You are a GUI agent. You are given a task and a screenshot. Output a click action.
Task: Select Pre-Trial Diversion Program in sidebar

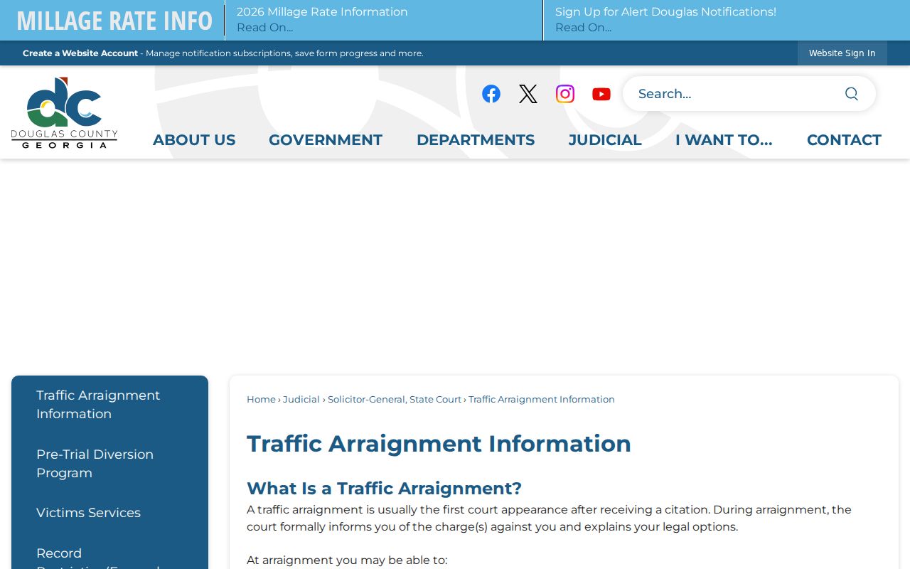pos(109,464)
